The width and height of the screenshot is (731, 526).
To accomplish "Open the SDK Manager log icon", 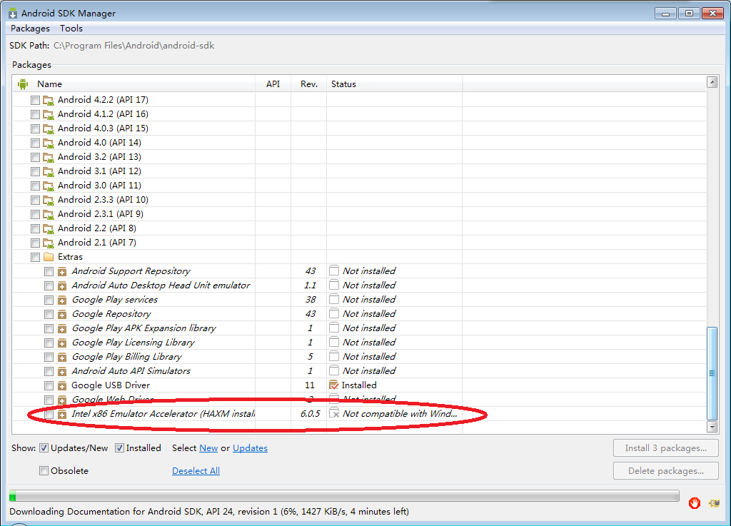I will pyautogui.click(x=714, y=503).
